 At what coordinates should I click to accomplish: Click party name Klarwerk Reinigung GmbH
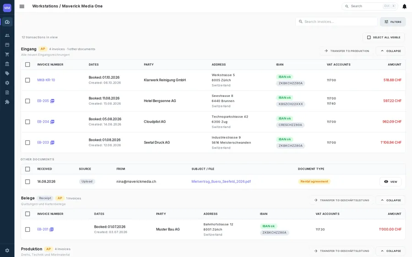click(165, 80)
